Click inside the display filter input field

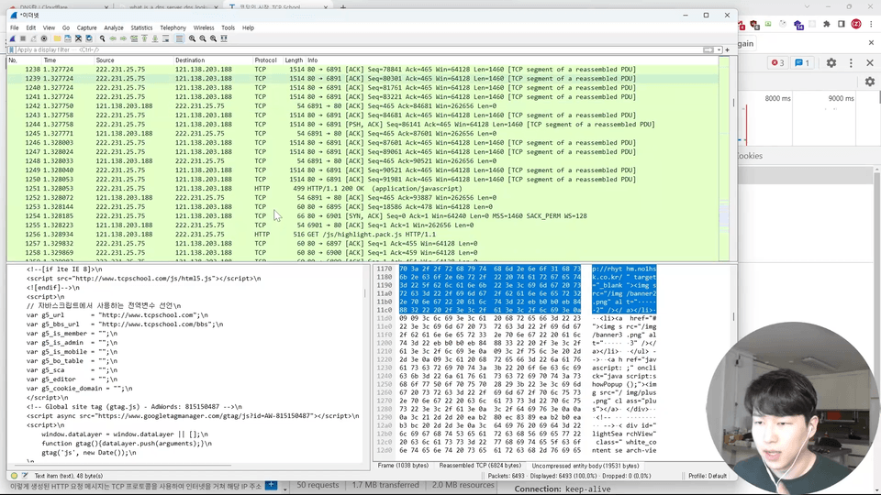pyautogui.click(x=367, y=49)
